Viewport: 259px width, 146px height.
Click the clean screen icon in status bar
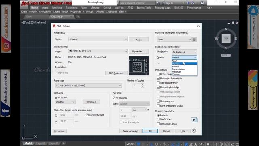[x=232, y=144]
